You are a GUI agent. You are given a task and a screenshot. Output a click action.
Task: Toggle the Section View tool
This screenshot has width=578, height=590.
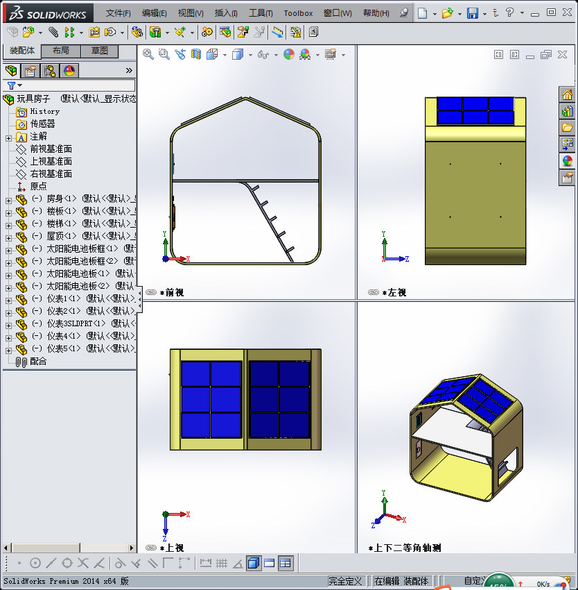tap(196, 55)
